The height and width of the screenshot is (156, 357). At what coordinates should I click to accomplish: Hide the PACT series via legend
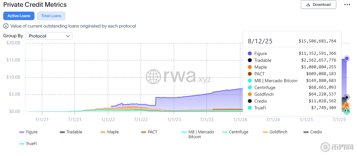point(149,132)
